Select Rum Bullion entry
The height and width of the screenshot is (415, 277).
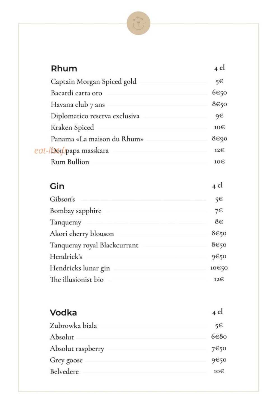coord(70,162)
